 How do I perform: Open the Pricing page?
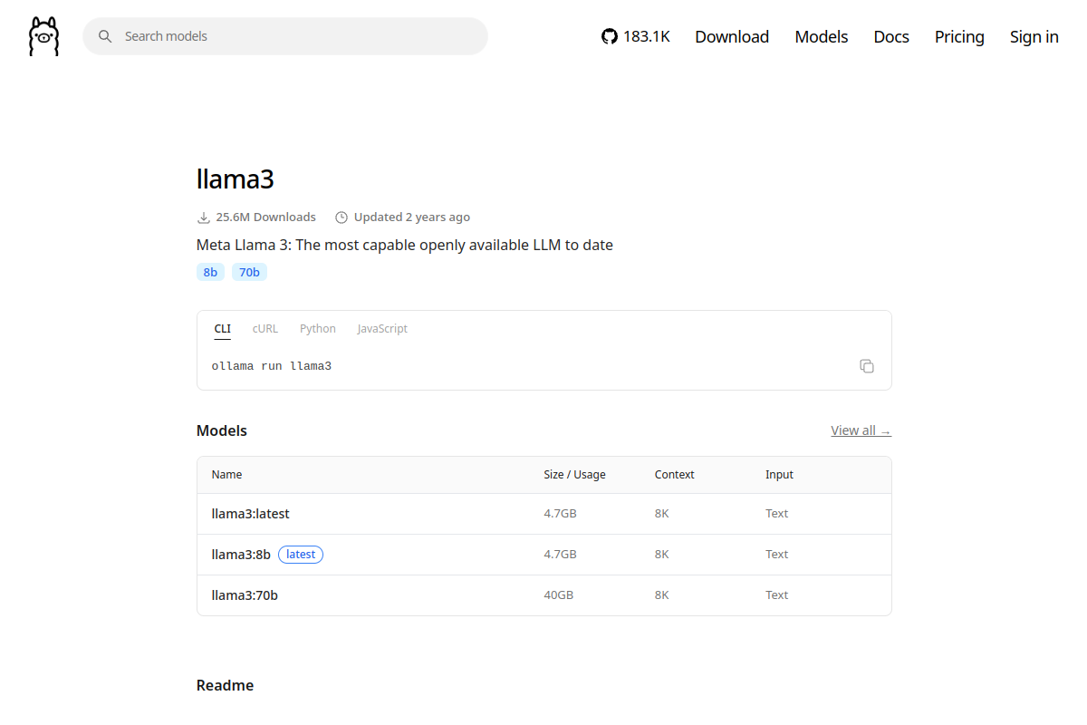pos(959,36)
